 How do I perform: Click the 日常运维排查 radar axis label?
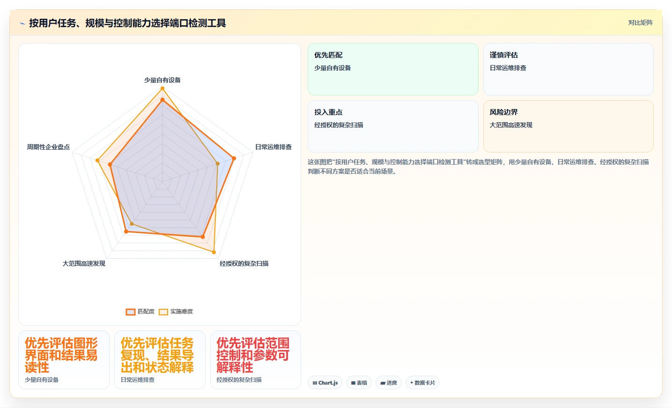coord(273,147)
